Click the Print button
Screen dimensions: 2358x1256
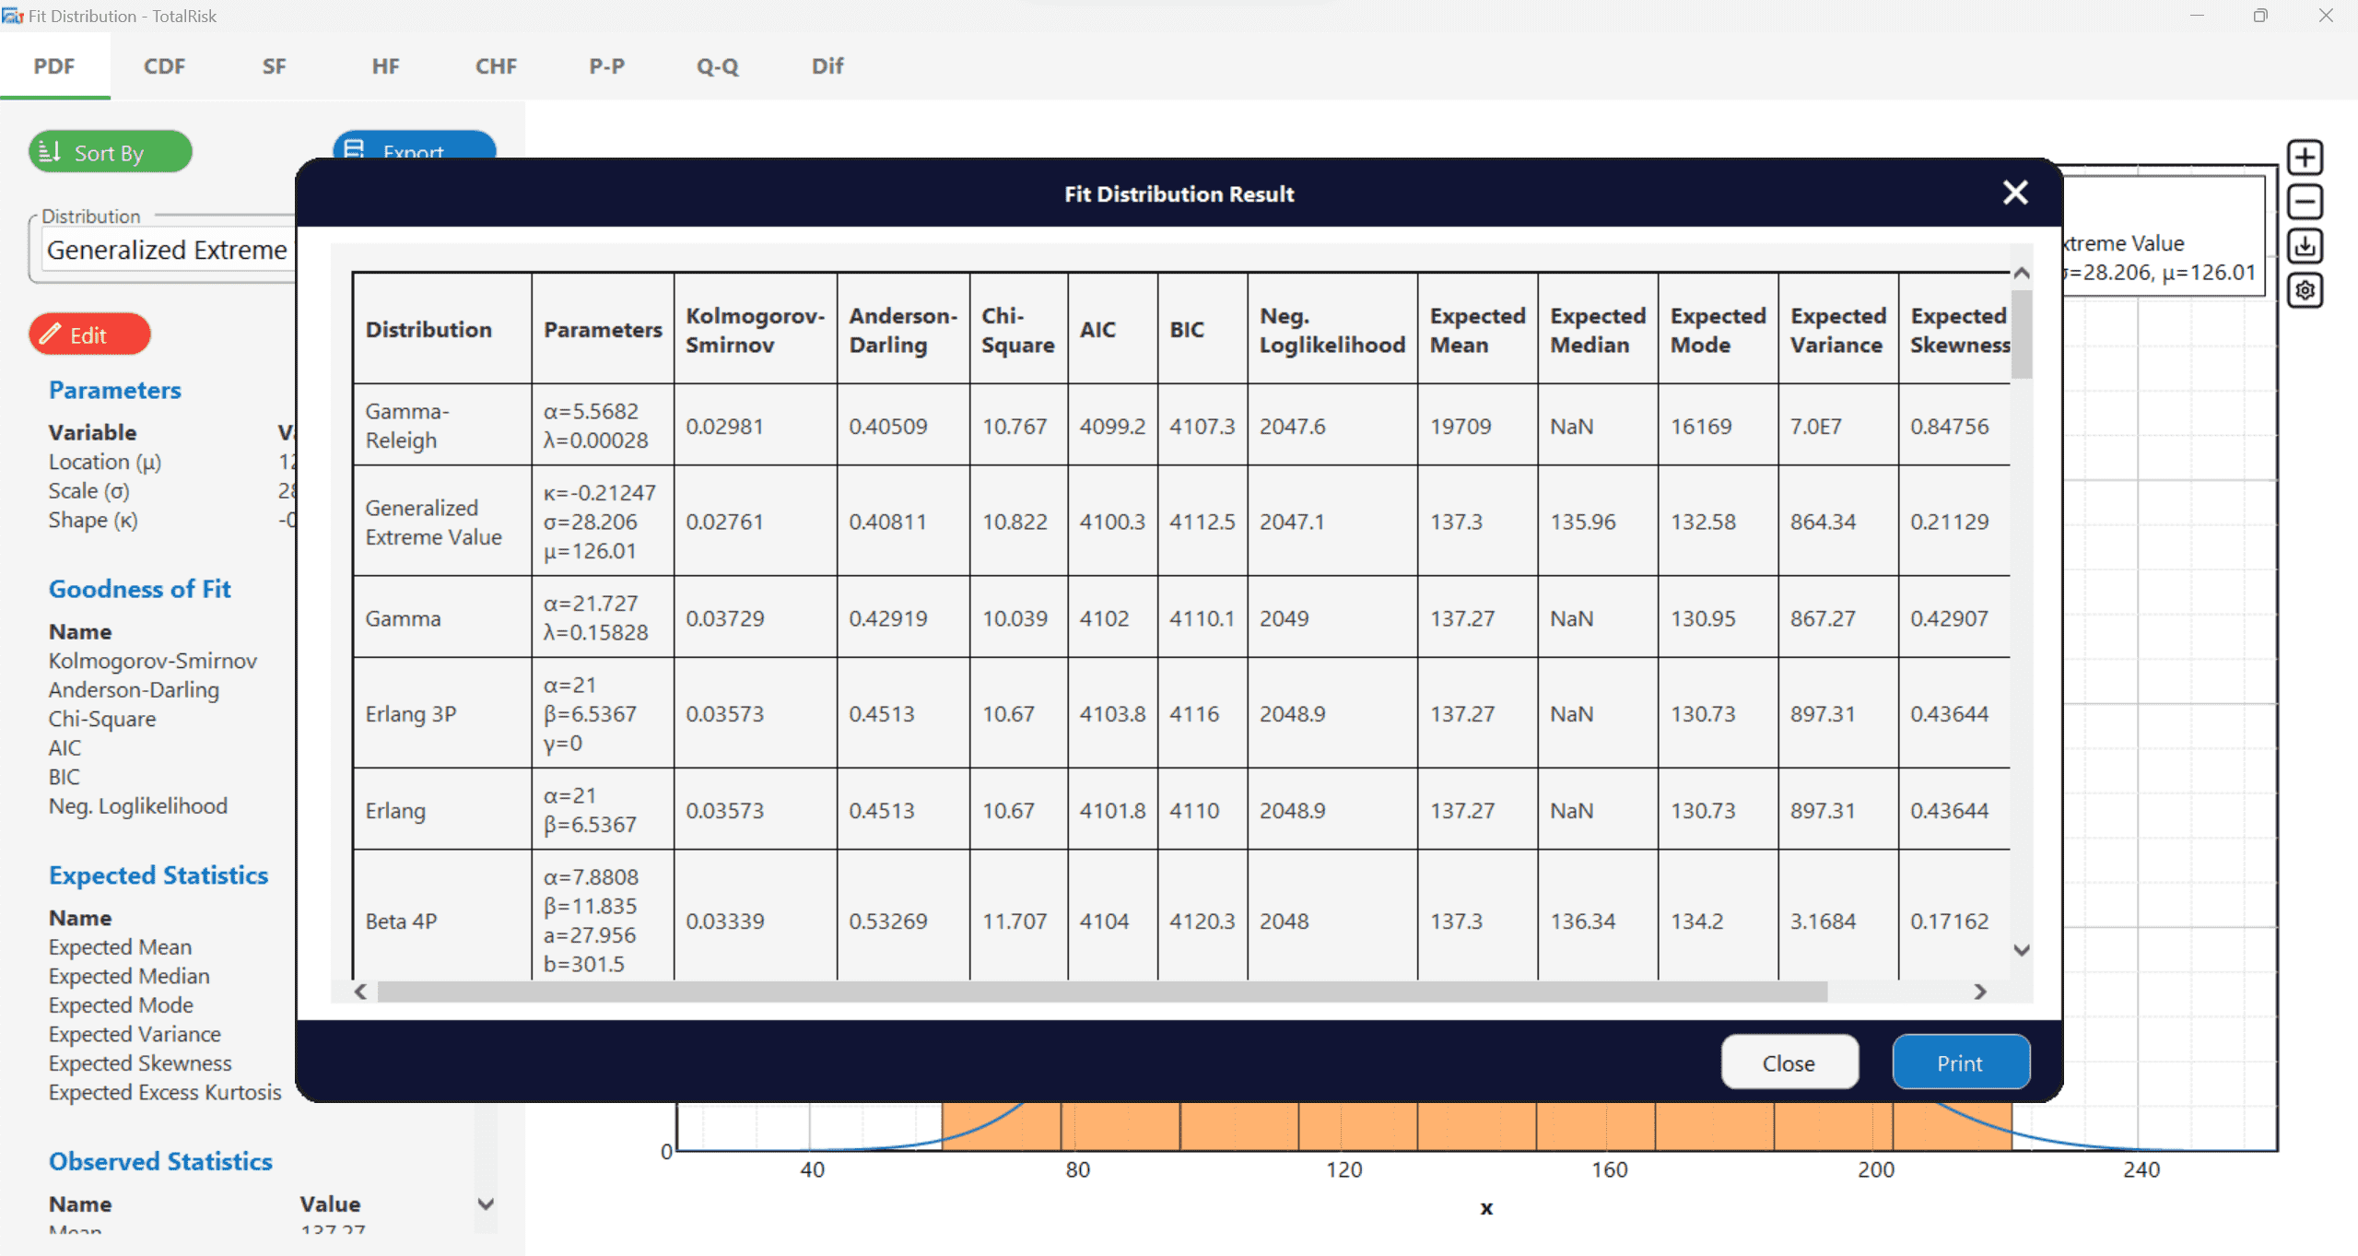click(x=1960, y=1062)
